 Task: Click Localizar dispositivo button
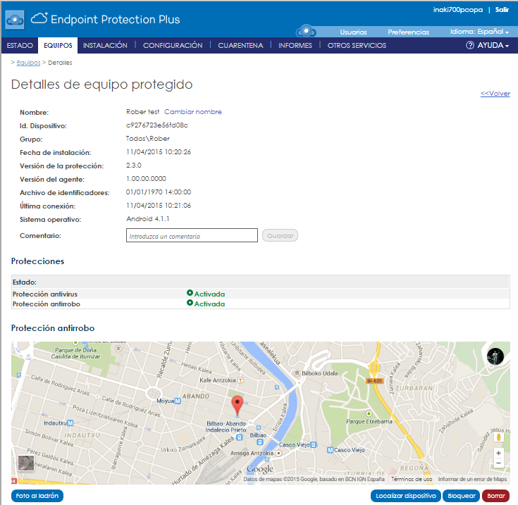[406, 496]
